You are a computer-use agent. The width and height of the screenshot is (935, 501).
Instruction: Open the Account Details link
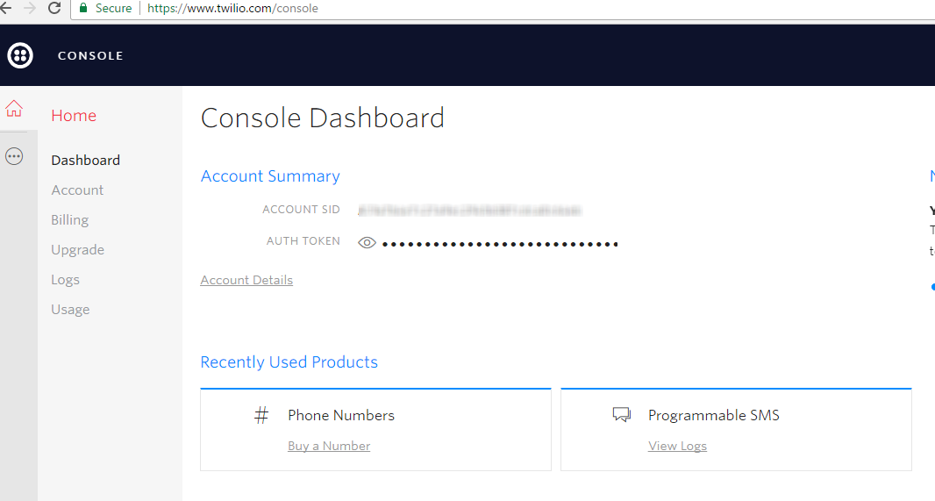[246, 280]
